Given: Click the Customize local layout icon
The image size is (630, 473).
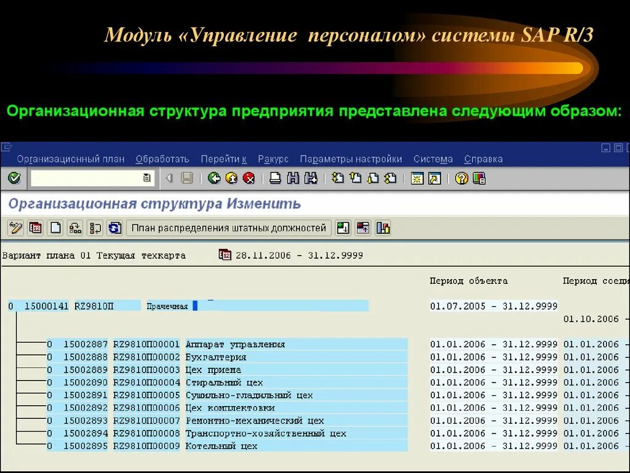Looking at the screenshot, I should tap(479, 178).
